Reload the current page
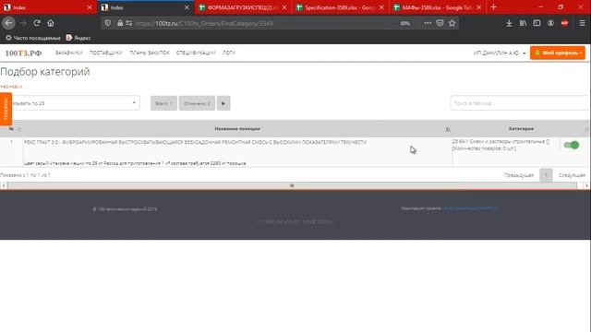Screen dimensions: 591x332 pos(37,23)
